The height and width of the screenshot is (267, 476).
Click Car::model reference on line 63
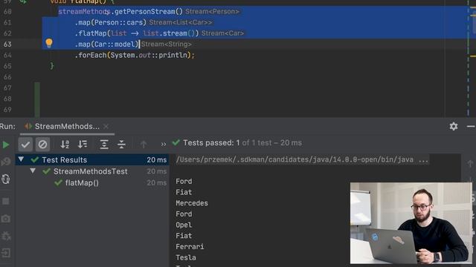click(x=115, y=44)
